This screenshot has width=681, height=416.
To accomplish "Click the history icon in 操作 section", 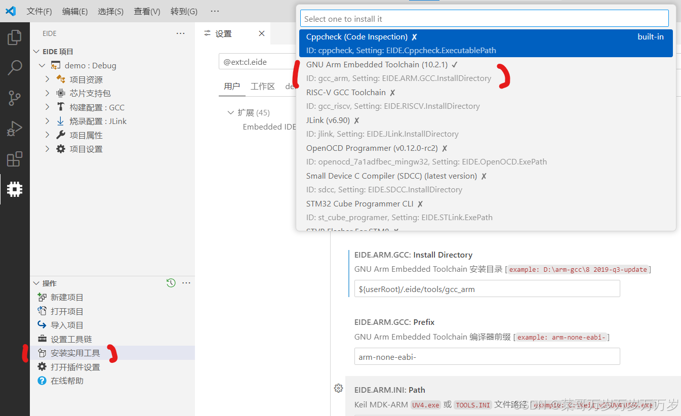I will pyautogui.click(x=171, y=283).
